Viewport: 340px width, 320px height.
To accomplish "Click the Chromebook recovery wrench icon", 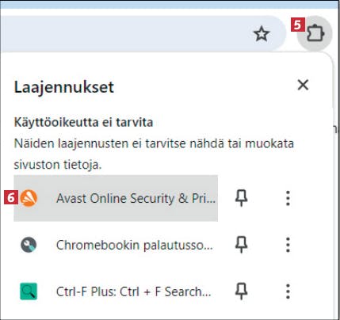I will [29, 245].
